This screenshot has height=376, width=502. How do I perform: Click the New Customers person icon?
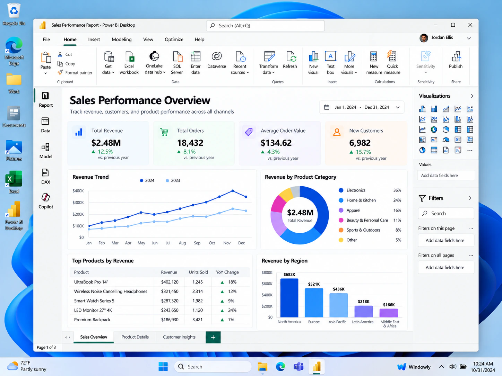(x=337, y=132)
